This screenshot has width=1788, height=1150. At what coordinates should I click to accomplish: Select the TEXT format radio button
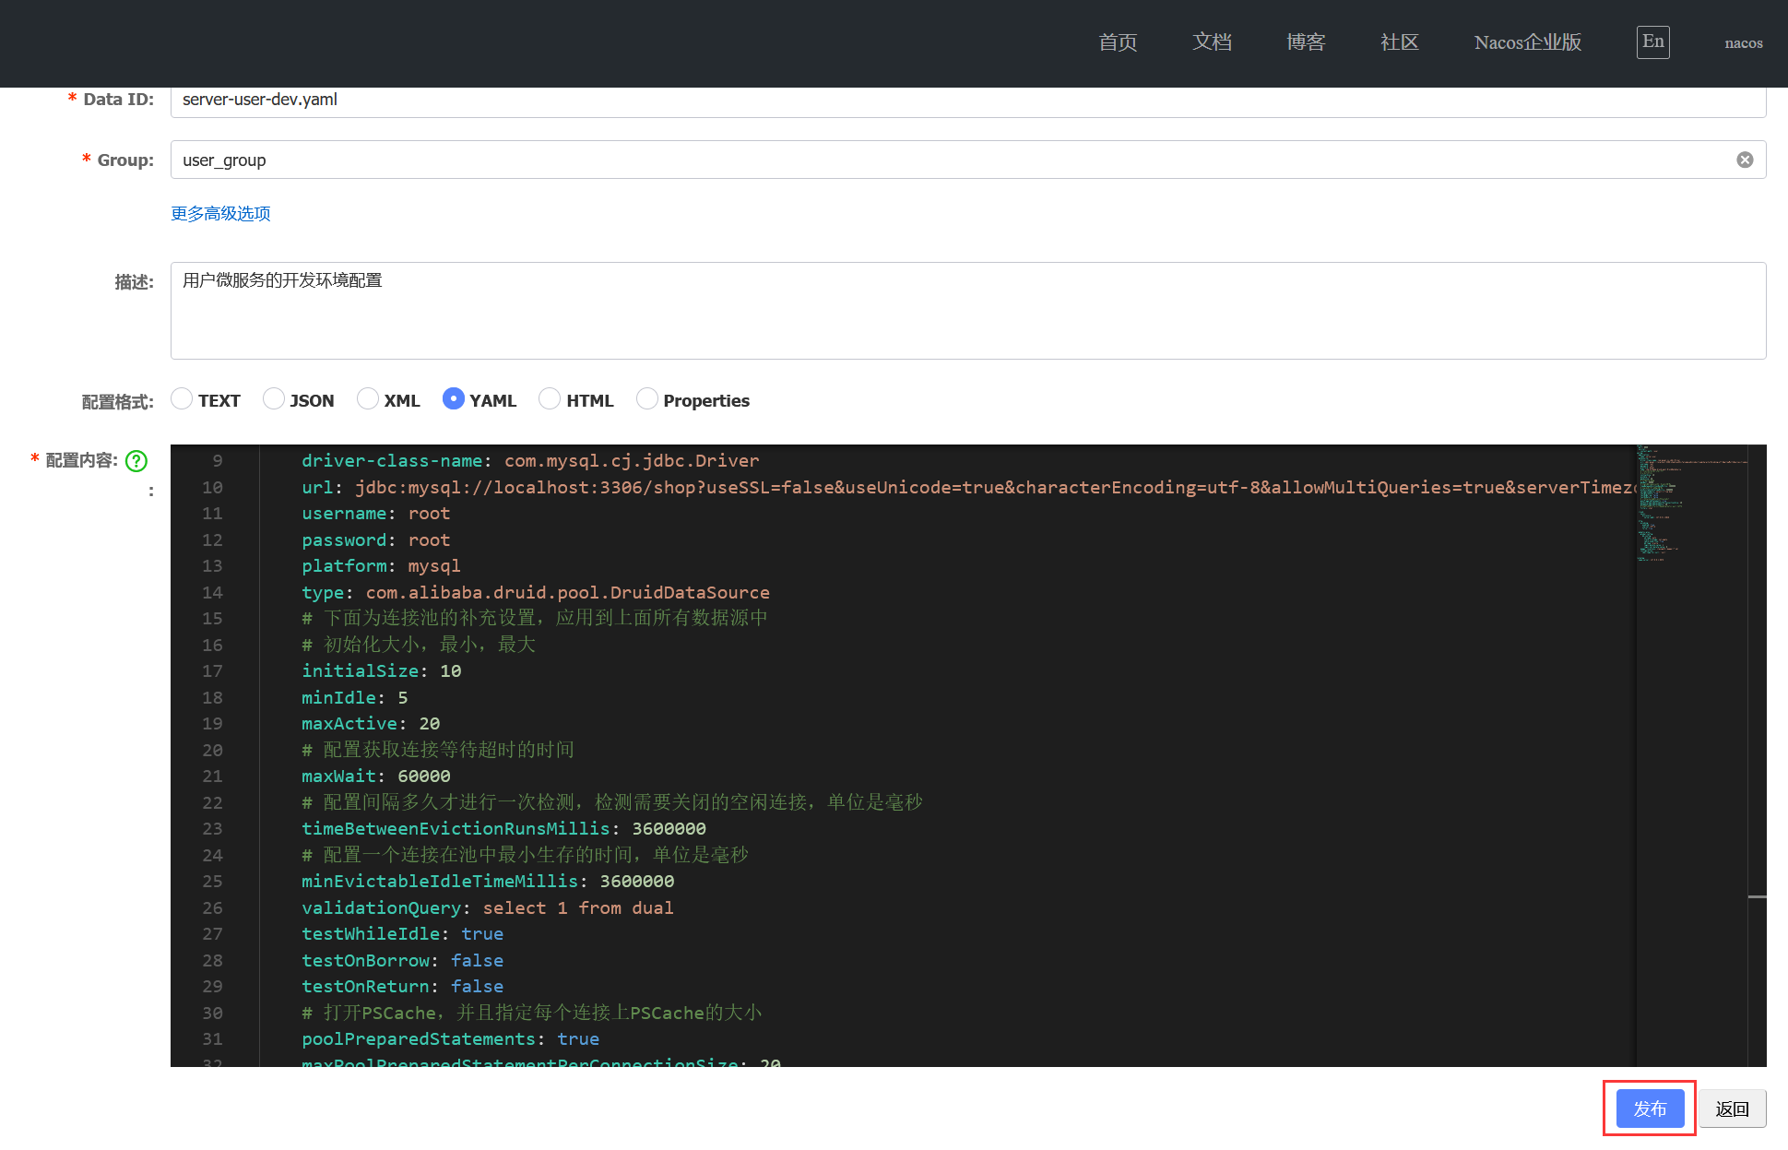(x=183, y=398)
